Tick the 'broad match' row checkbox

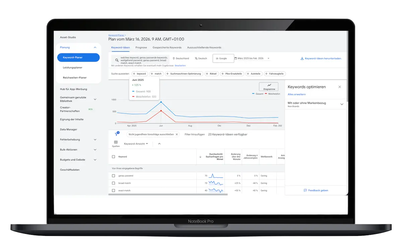coord(114,183)
